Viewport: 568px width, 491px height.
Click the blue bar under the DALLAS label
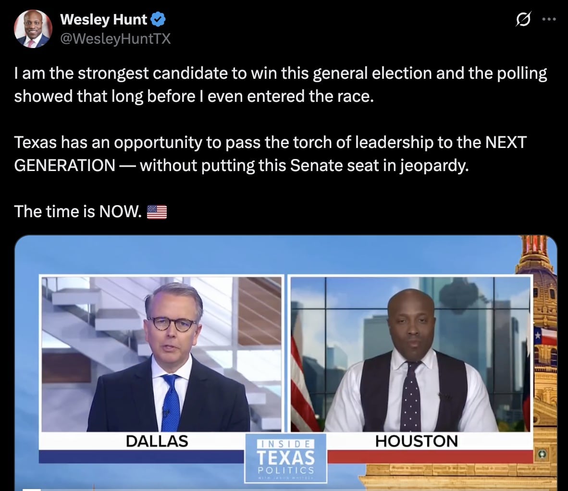pos(142,456)
